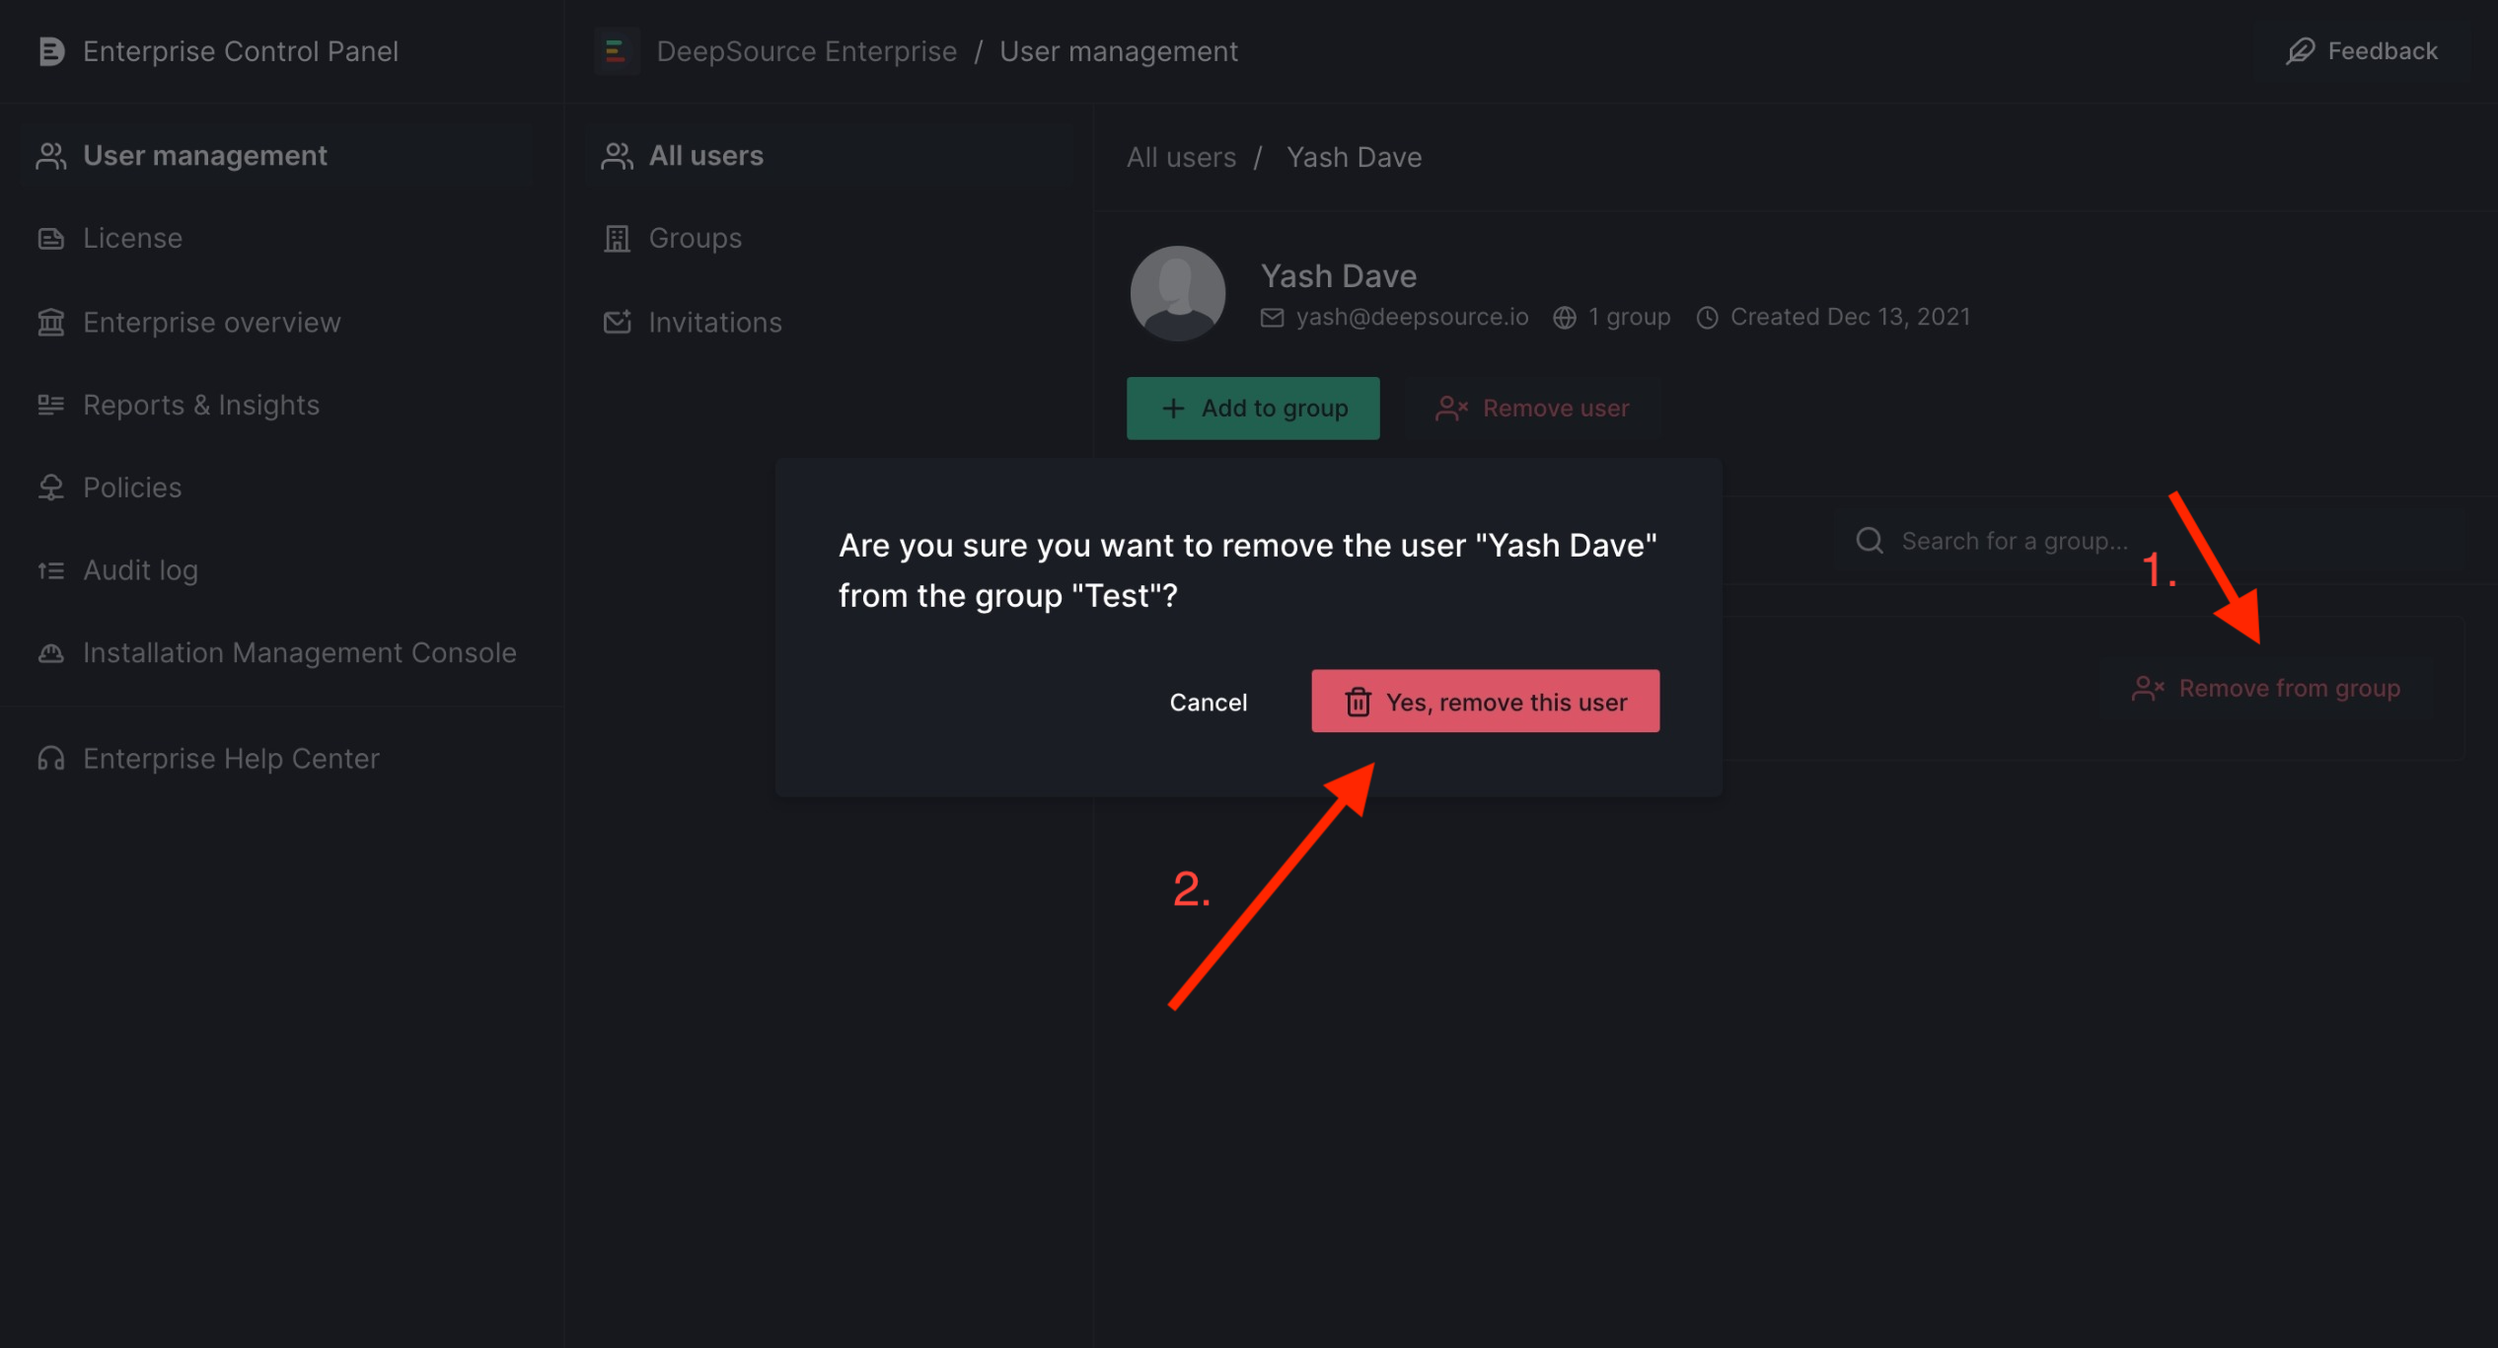The image size is (2498, 1348).
Task: Switch to the All users tab
Action: 705,154
